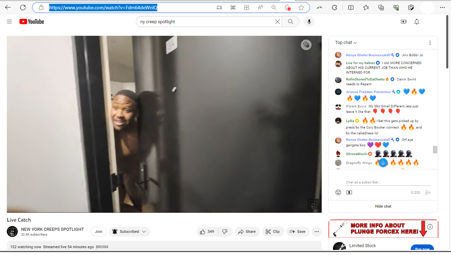The height and width of the screenshot is (255, 451).
Task: Open the Extensions puzzle-piece icon
Action: (334, 7)
